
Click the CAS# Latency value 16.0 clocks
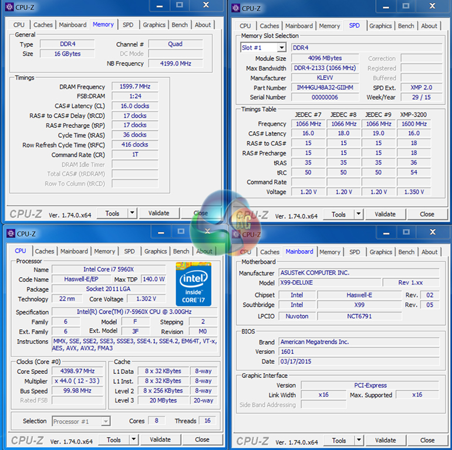(135, 106)
